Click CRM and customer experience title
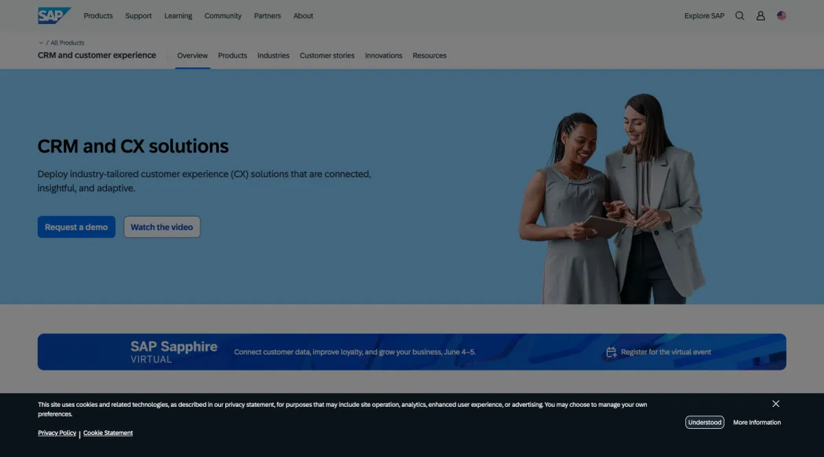The height and width of the screenshot is (457, 824). (97, 55)
